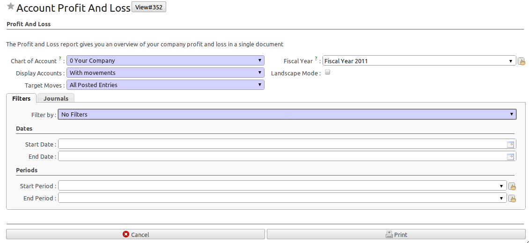Click the View#352 button

149,7
